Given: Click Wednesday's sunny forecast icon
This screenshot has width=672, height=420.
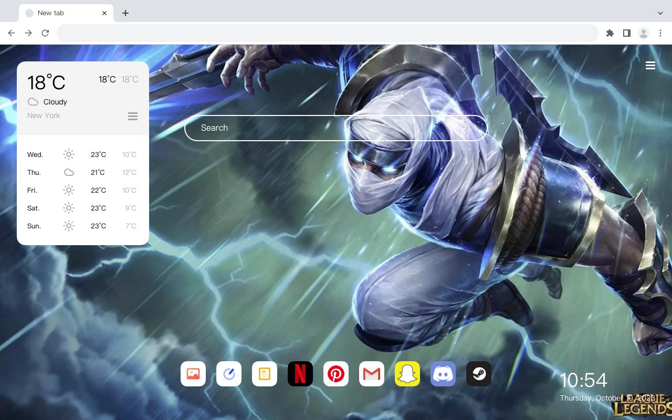Looking at the screenshot, I should [x=69, y=154].
